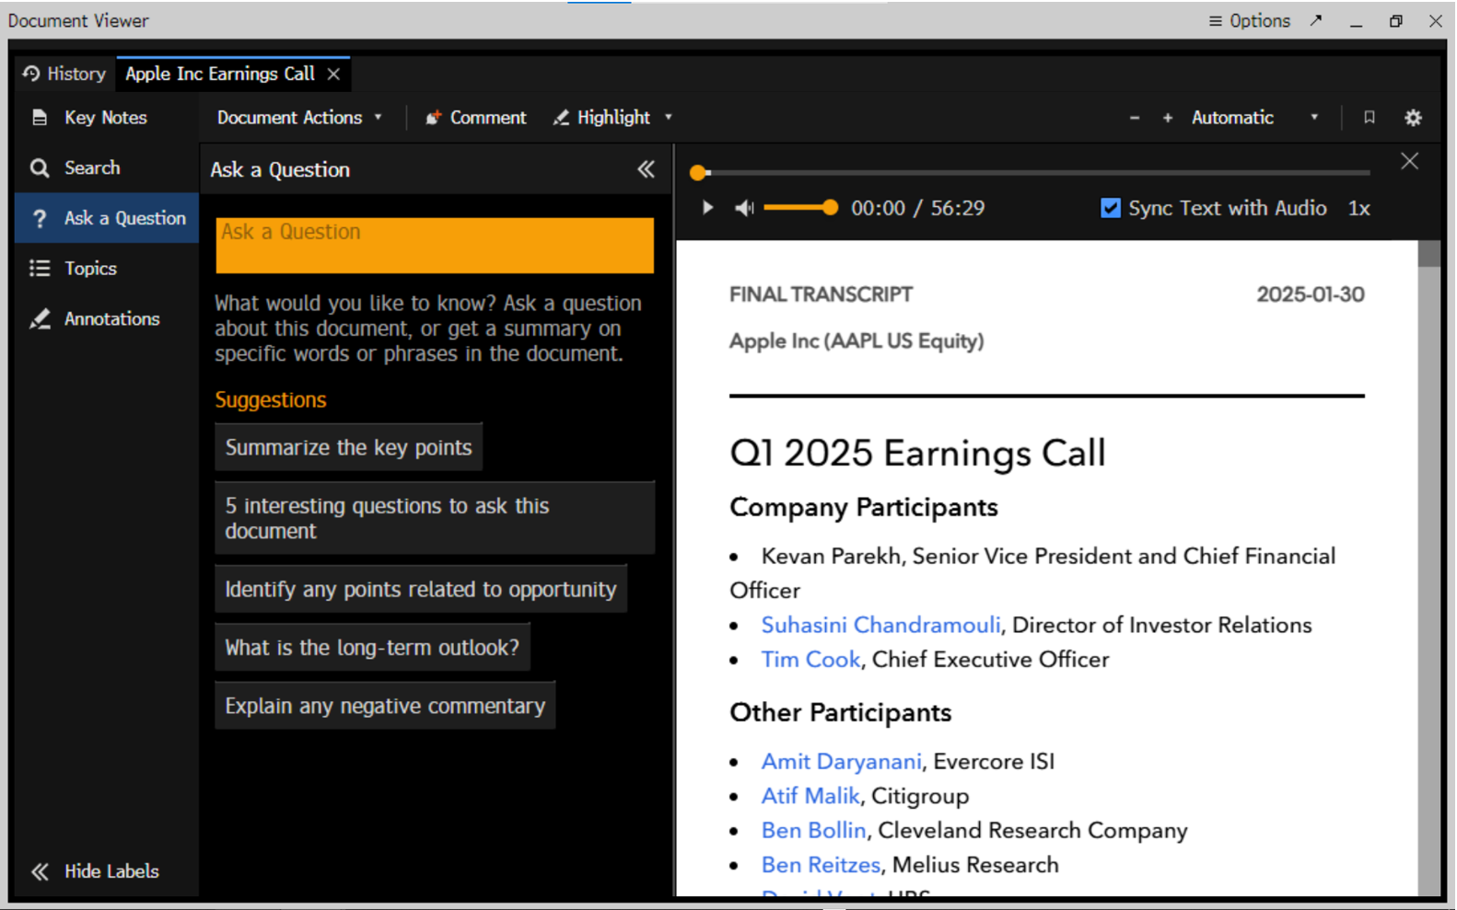Zoom in with the plus button
This screenshot has height=910, width=1457.
pyautogui.click(x=1168, y=118)
